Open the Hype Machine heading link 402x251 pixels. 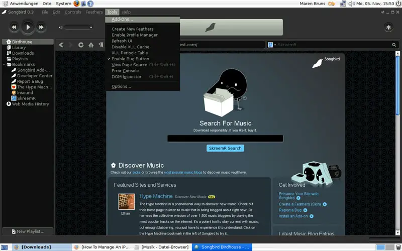pyautogui.click(x=156, y=196)
